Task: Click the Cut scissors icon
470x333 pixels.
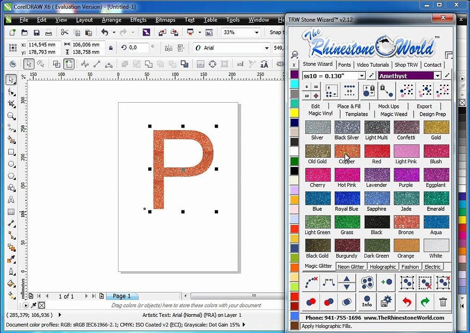Action: tap(64, 32)
